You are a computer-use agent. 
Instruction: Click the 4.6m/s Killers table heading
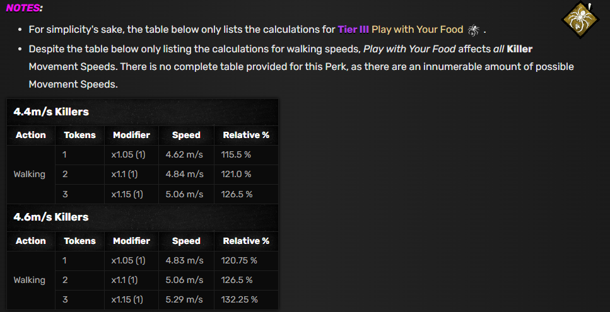pos(51,217)
